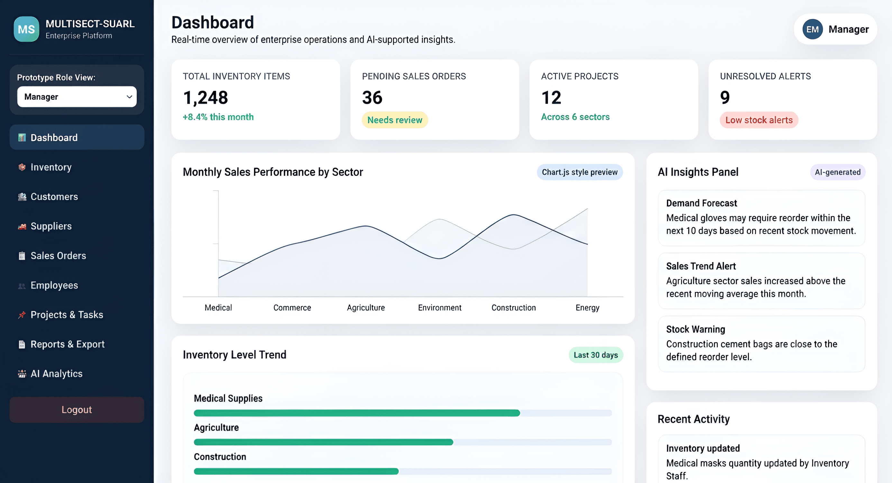Viewport: 892px width, 483px height.
Task: Select the Last 30 days badge
Action: click(x=596, y=355)
